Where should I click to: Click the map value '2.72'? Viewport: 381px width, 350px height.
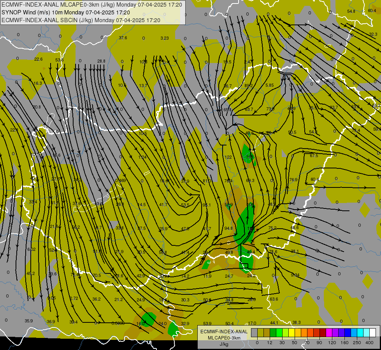(74, 298)
